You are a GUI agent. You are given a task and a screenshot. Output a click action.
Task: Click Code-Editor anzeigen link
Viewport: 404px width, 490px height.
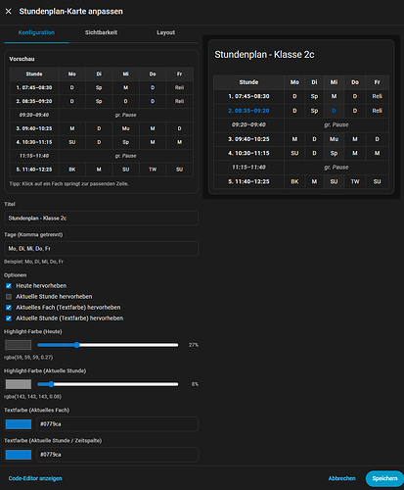point(35,478)
